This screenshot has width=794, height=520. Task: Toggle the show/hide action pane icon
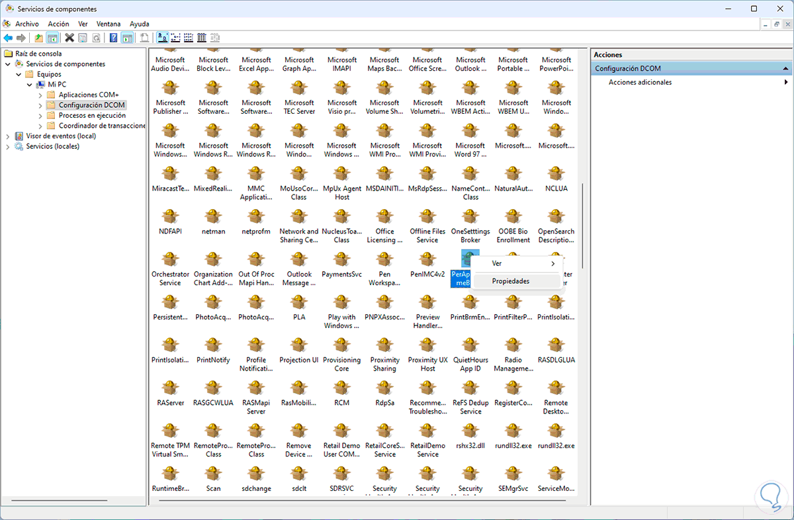(x=127, y=38)
